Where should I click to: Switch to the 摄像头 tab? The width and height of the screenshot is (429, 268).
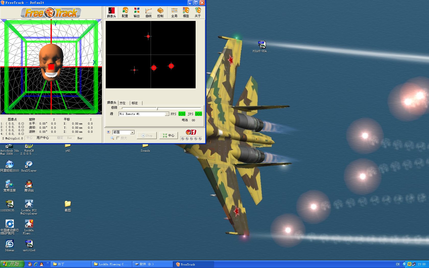[112, 103]
